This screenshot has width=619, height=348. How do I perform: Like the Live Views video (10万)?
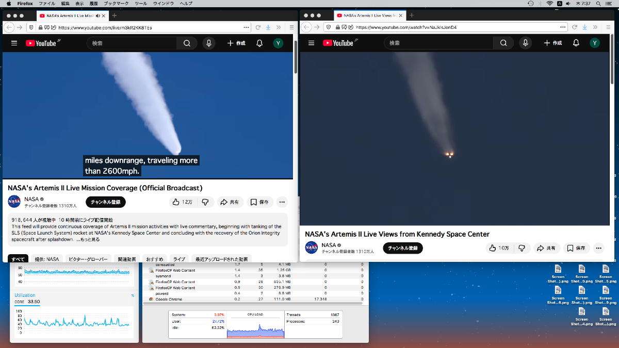499,248
